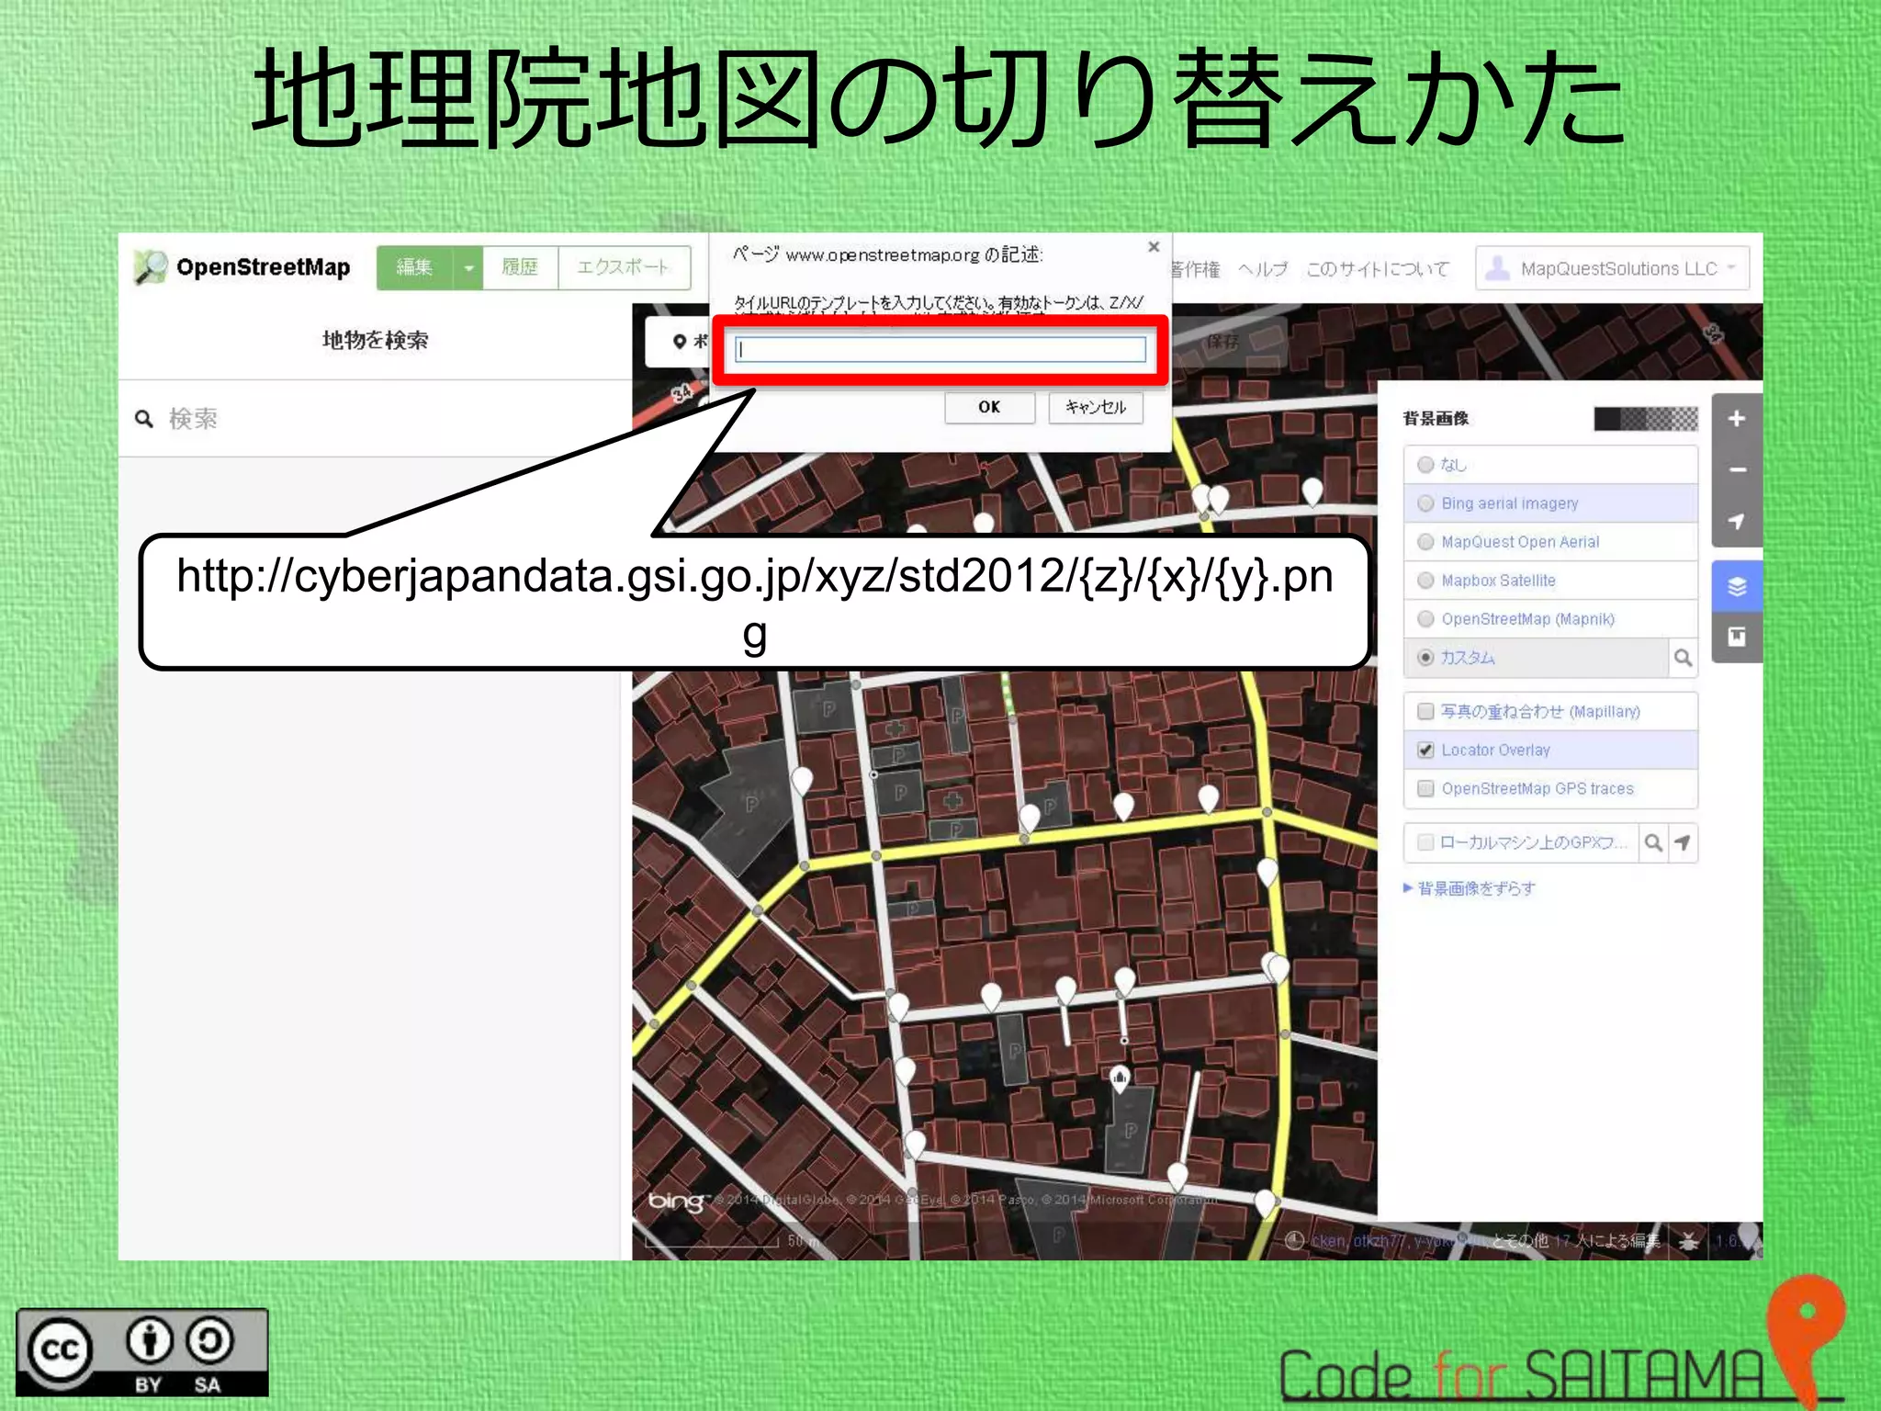Select the なし background option
Viewport: 1881px width, 1411px height.
[x=1550, y=465]
